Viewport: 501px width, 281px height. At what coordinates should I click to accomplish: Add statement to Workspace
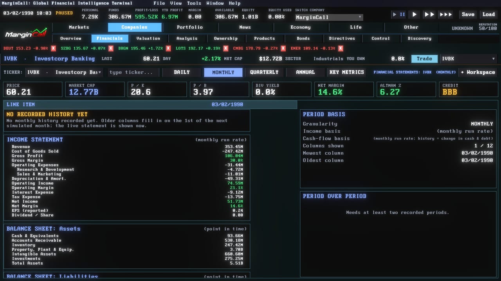click(478, 72)
